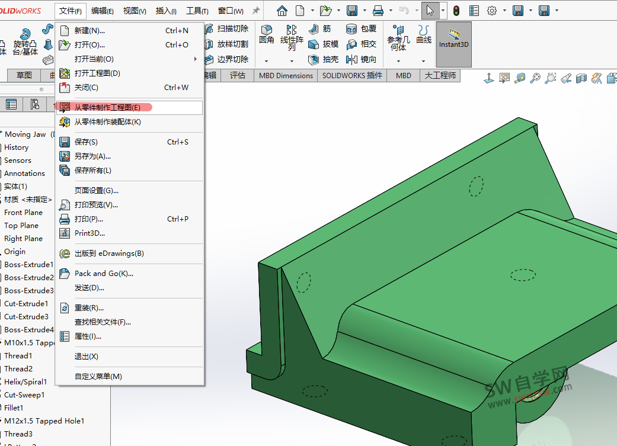This screenshot has height=446, width=617.
Task: Open the dropdown arrow beside Select cursor
Action: [443, 11]
